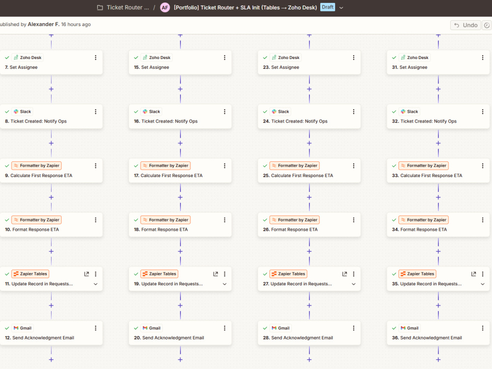This screenshot has height=369, width=492.
Task: Add a step between steps 16 and 17
Action: (180, 143)
